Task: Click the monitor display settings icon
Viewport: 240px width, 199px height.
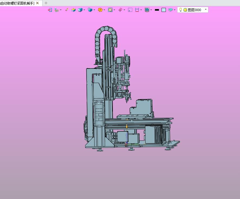Action: (x=147, y=10)
